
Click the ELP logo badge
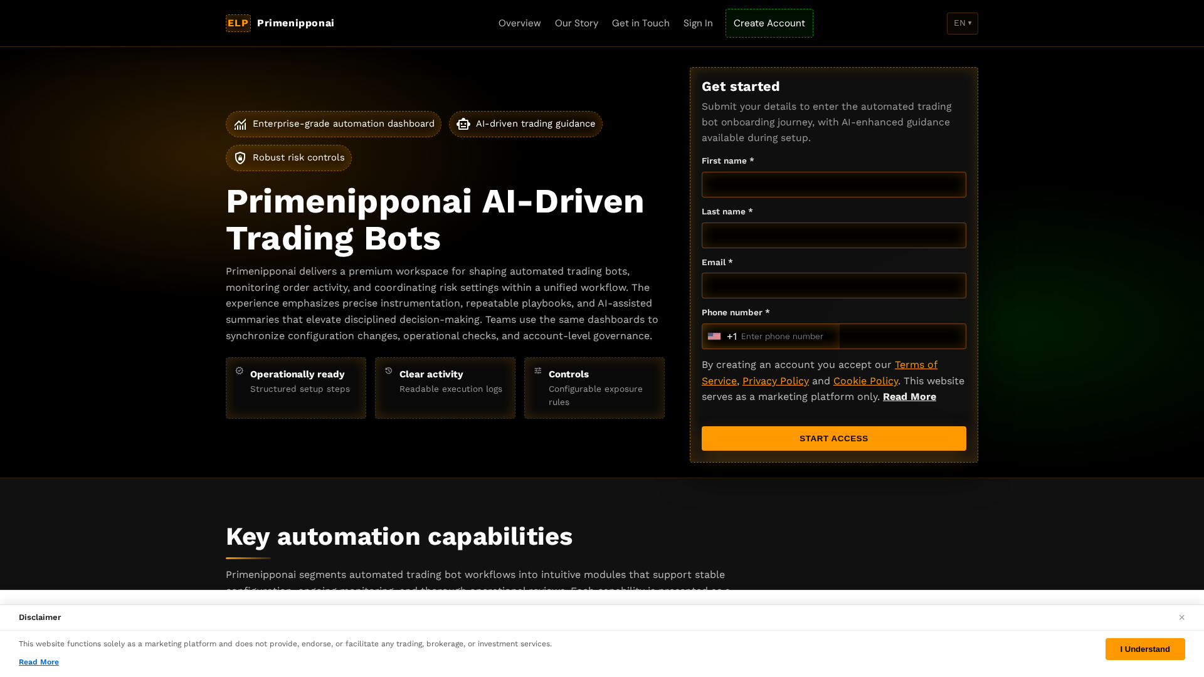click(238, 23)
